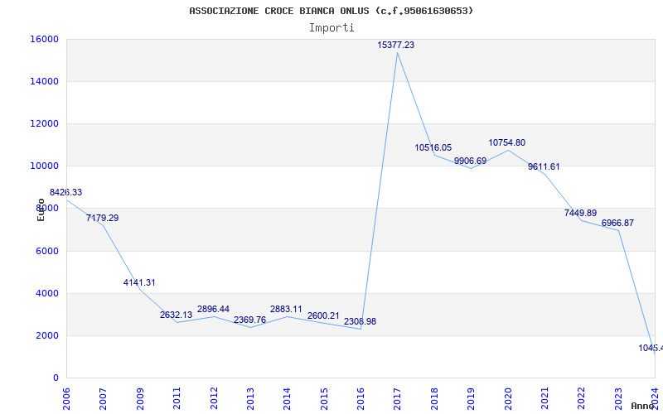Image resolution: width=663 pixels, height=414 pixels.
Task: Select y-axis tick 0
Action: pyautogui.click(x=56, y=378)
